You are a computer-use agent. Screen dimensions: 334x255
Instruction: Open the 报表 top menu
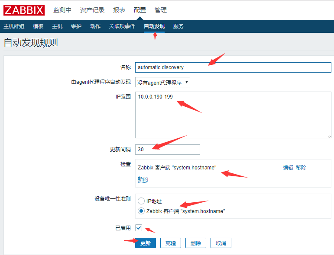pyautogui.click(x=119, y=10)
